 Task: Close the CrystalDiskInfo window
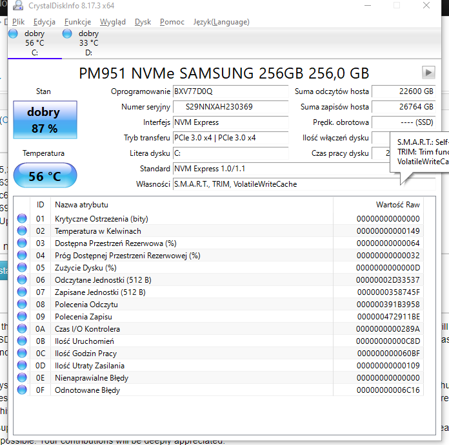(x=426, y=5)
